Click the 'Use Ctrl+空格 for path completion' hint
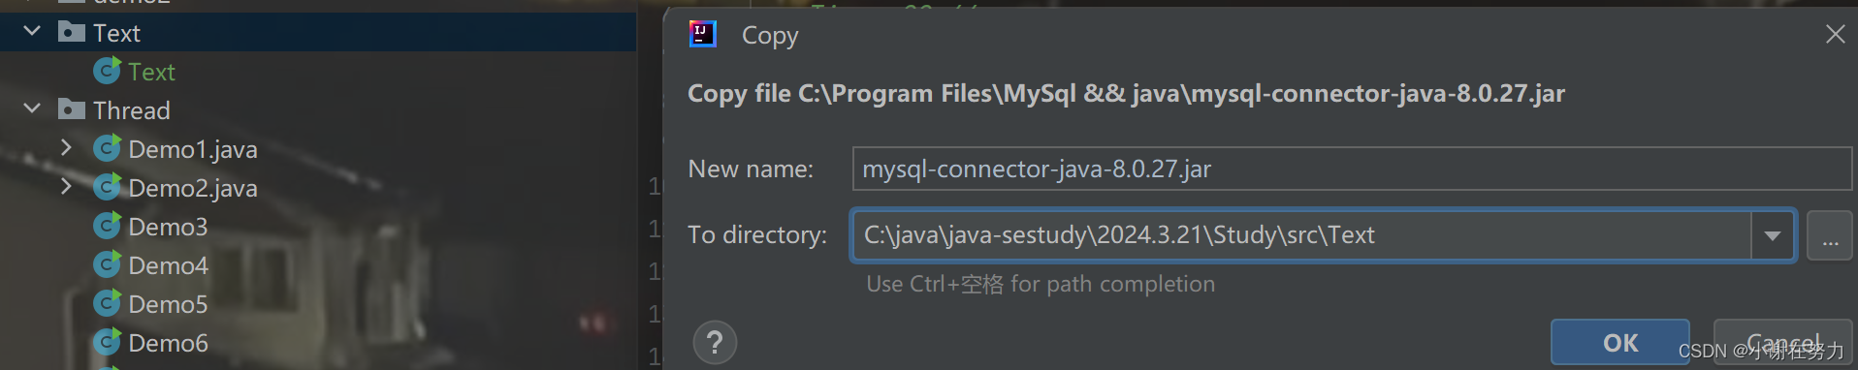The height and width of the screenshot is (370, 1858). 1041,284
